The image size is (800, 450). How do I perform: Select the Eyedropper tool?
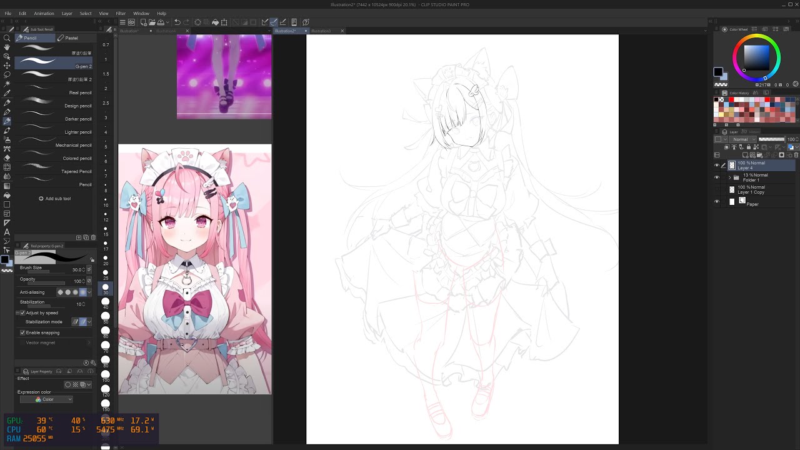pos(7,93)
